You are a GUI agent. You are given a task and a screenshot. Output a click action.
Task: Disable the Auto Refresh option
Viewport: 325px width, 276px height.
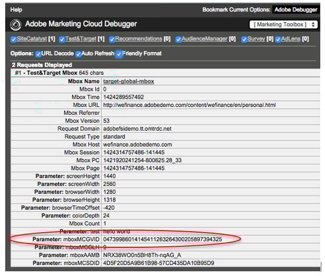click(78, 54)
